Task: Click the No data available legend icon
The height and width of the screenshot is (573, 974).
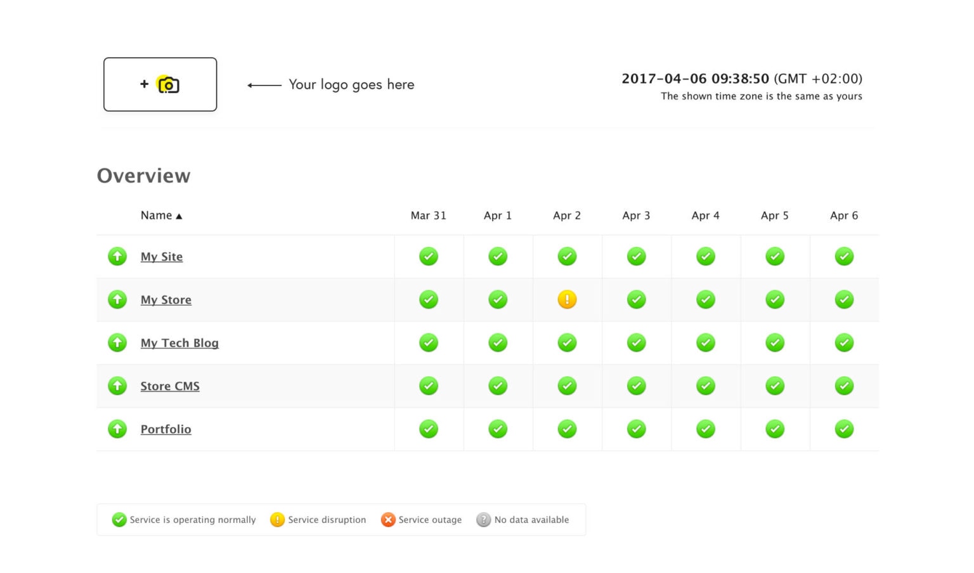Action: tap(484, 520)
